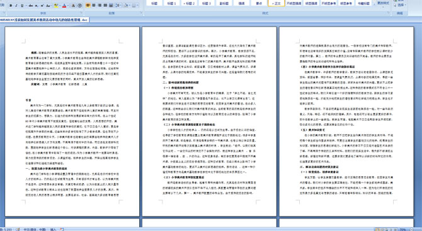The height and width of the screenshot is (231, 422).
Task: Center the paragraph text
Action: coord(94,6)
